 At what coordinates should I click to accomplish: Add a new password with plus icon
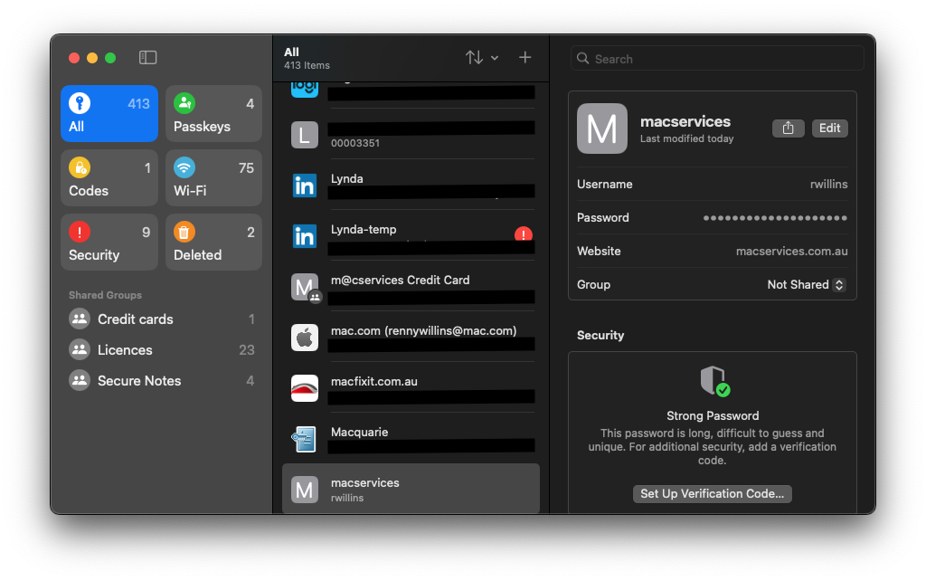[x=525, y=57]
